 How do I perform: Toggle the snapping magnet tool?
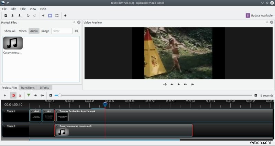(x=13, y=96)
